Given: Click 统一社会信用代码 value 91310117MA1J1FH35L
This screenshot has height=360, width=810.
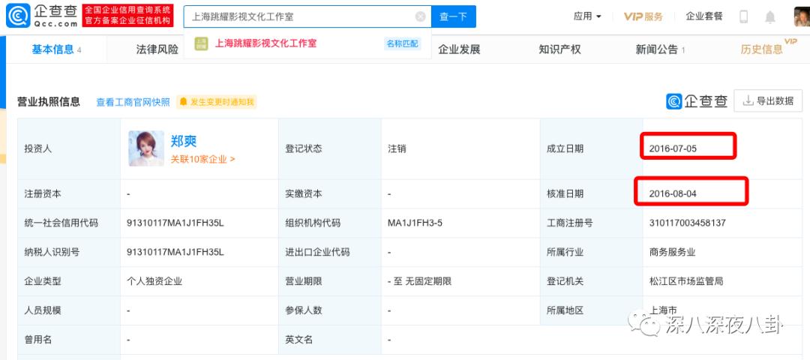Looking at the screenshot, I should pyautogui.click(x=175, y=223).
